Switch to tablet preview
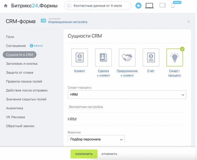Screen dimensions: 197x160 (162, 5)
